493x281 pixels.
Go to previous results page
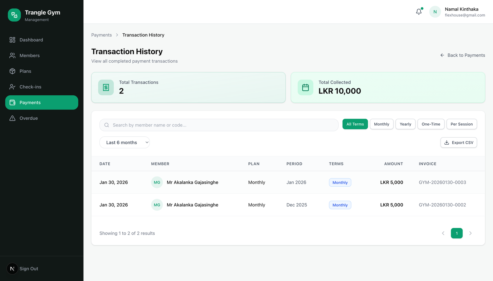point(443,233)
